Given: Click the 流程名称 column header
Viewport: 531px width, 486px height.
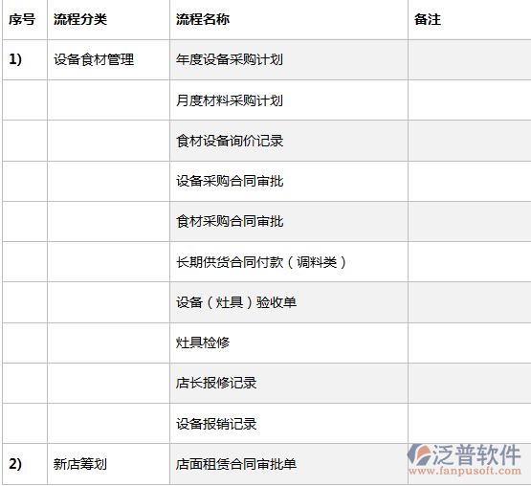Looking at the screenshot, I should (x=203, y=19).
